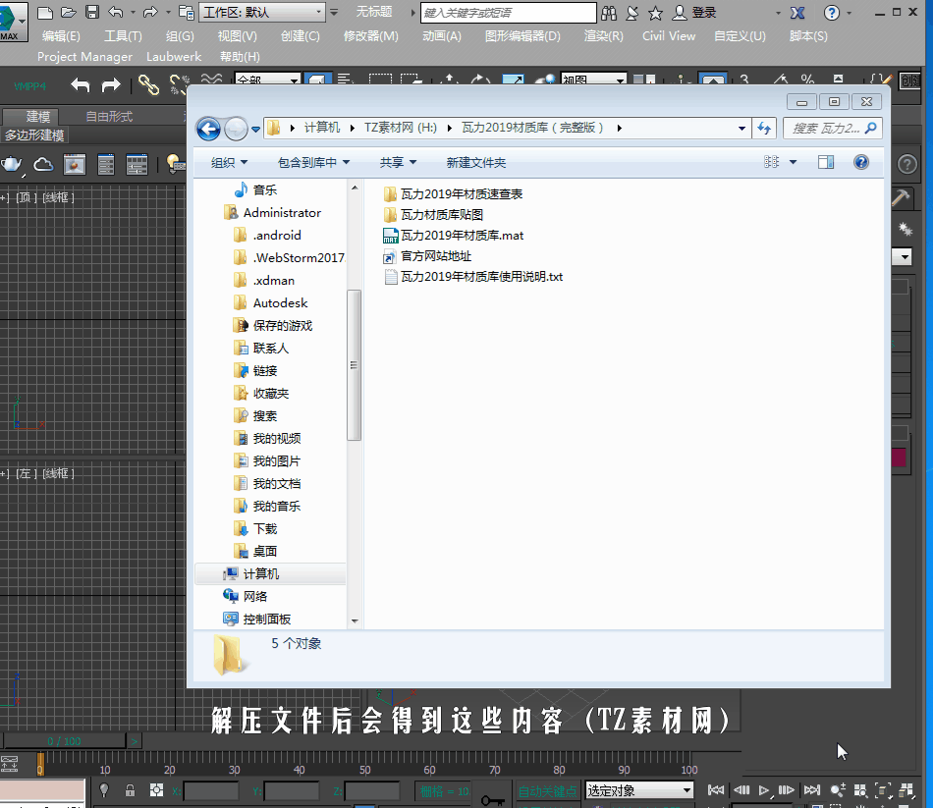Viewport: 933px width, 808px height.
Task: Click the 登录 sign-in button
Action: (695, 13)
